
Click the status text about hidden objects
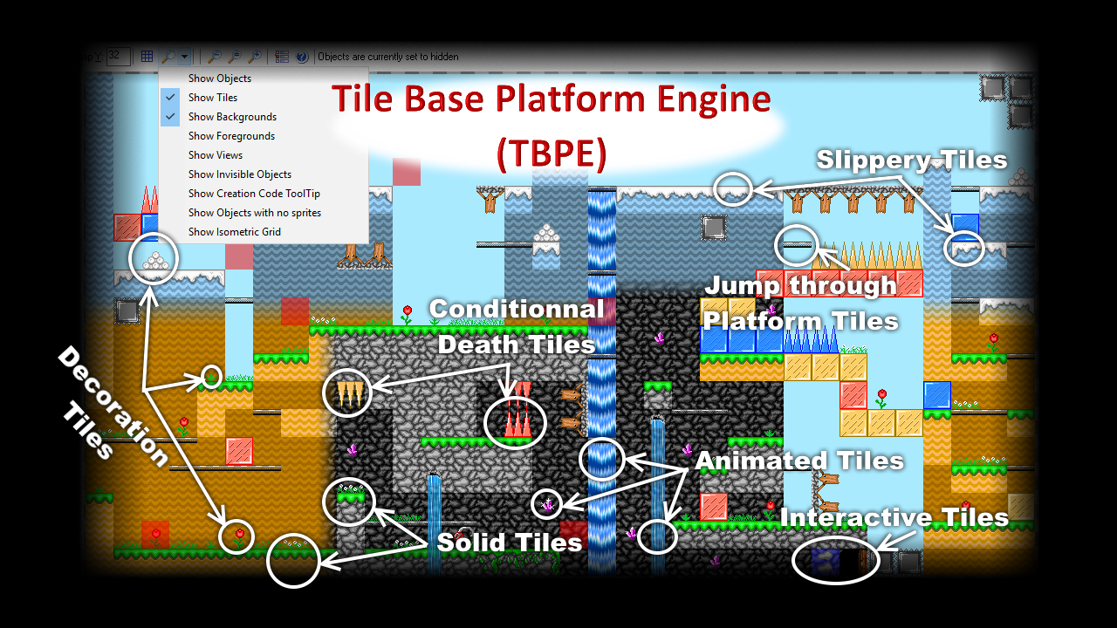click(388, 57)
